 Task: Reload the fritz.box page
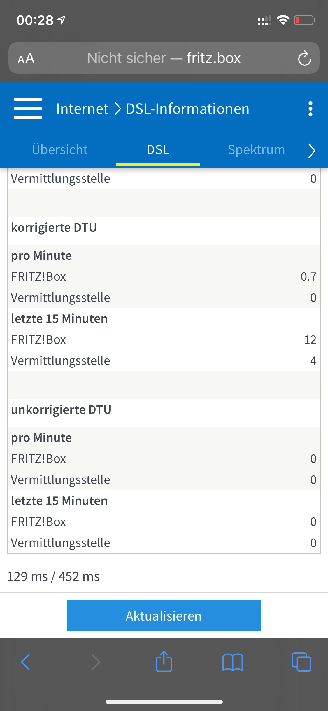point(304,58)
